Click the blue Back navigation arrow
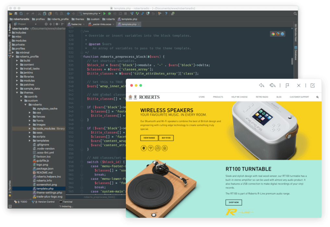 pos(68,14)
